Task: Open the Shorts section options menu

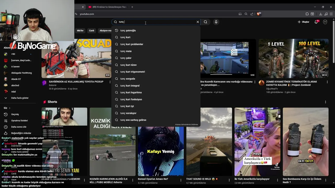Action: click(x=326, y=102)
